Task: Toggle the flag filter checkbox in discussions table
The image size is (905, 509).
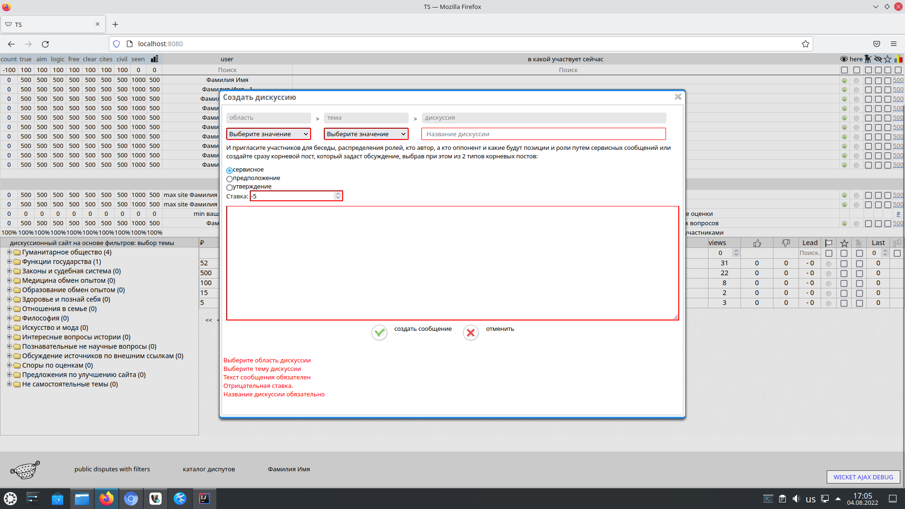Action: click(829, 253)
